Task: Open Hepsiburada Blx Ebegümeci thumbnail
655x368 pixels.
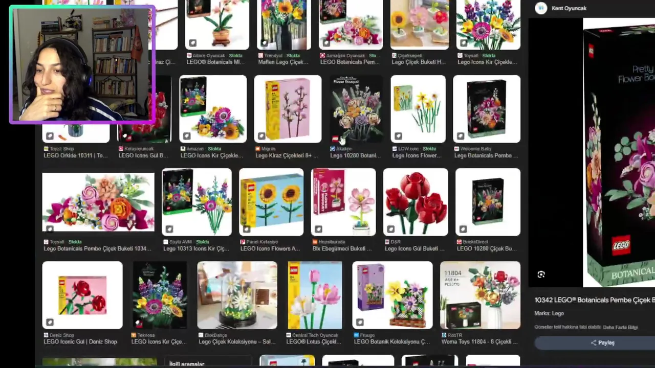Action: 343,202
